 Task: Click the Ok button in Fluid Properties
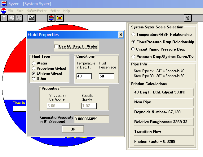(x=73, y=129)
